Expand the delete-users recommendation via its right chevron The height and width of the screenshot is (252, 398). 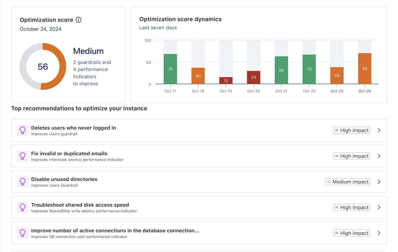pos(379,130)
